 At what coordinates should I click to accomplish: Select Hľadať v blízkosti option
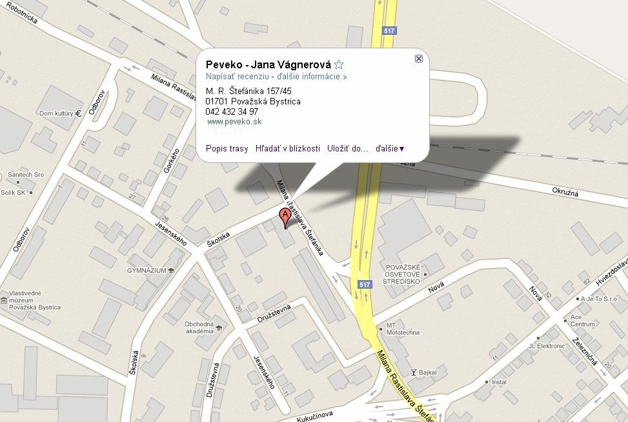pos(288,149)
